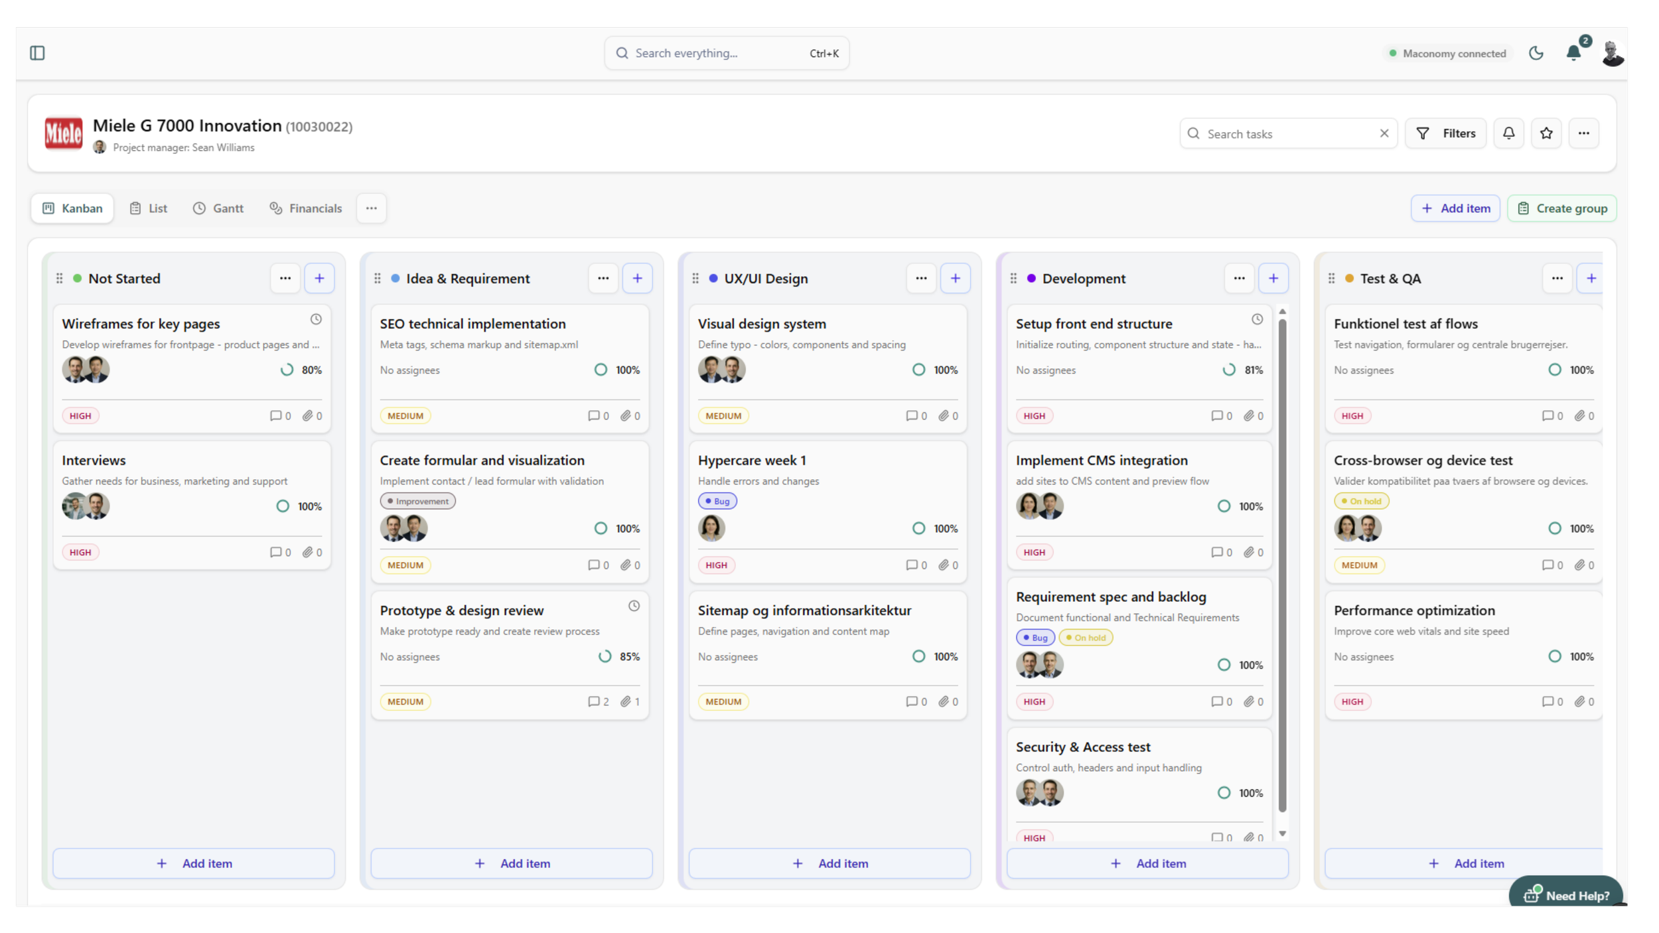Click 80% progress indicator on Wireframes card
The image size is (1659, 933).
[287, 370]
